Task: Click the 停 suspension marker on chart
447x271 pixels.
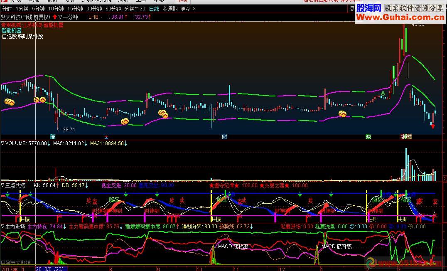Action: click(53, 137)
